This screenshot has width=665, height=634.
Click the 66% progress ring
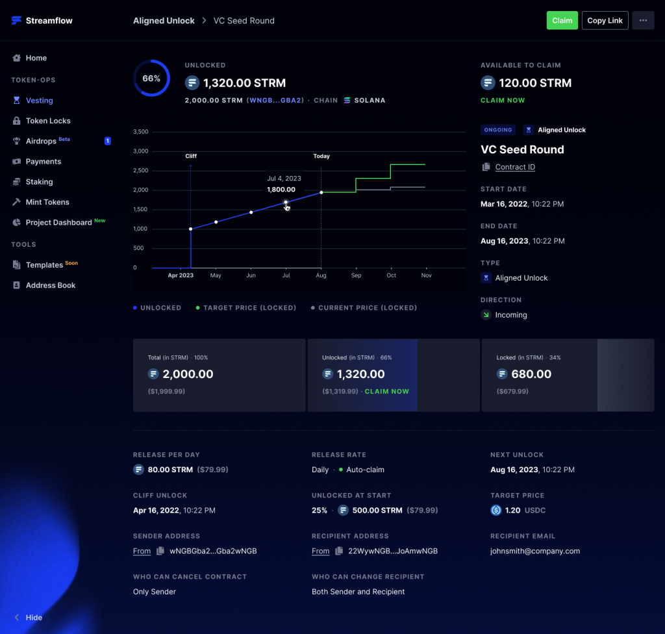pos(151,78)
